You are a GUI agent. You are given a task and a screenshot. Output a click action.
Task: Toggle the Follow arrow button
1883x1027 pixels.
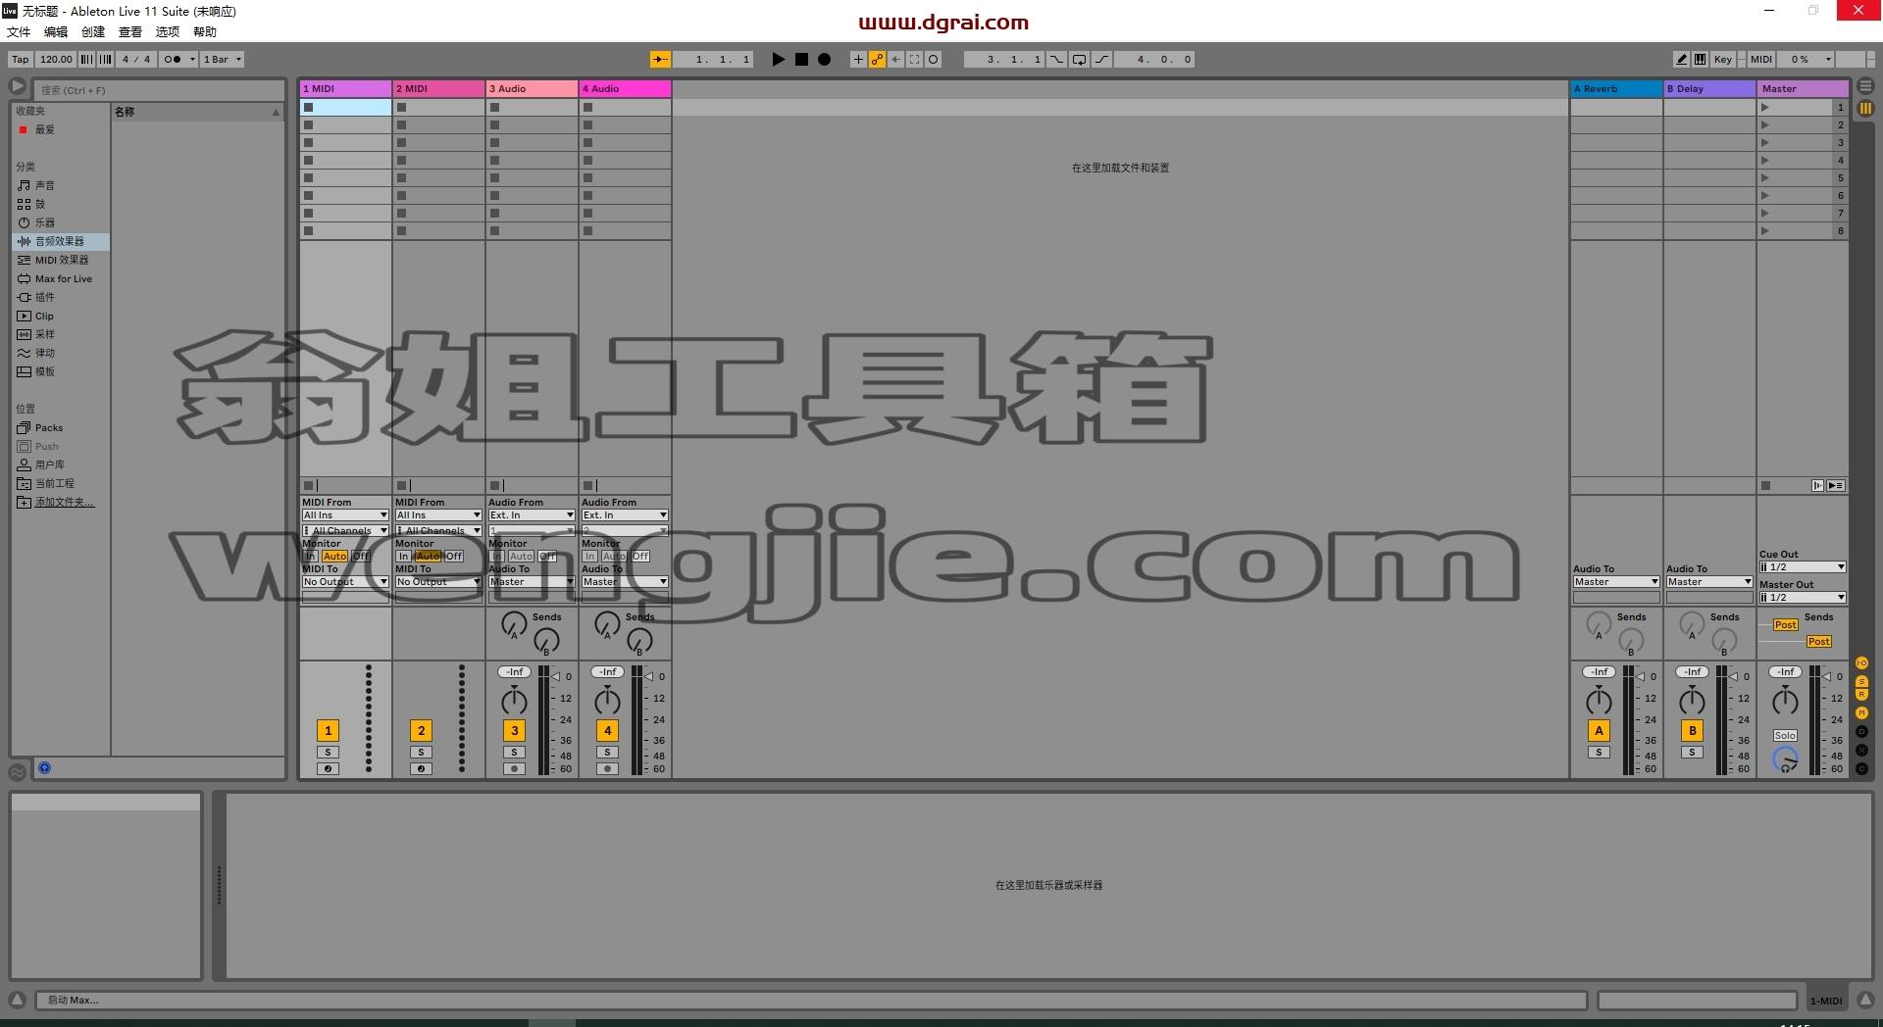pos(660,59)
